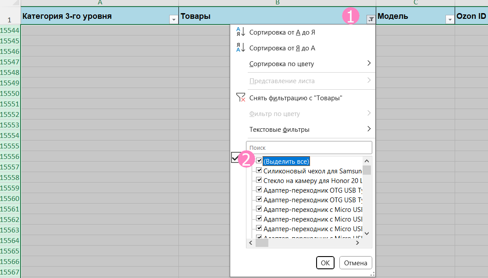Click the greyed Фильтр по цвету entry
Image resolution: width=488 pixels, height=278 pixels.
[x=274, y=114]
